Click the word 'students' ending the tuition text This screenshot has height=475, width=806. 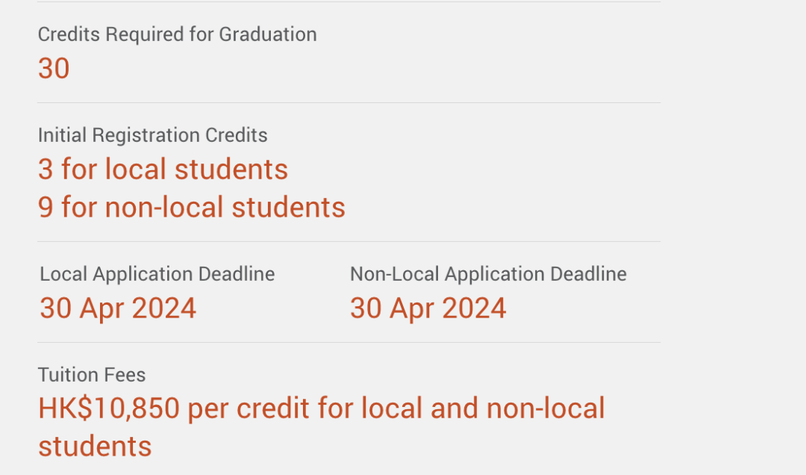click(95, 446)
